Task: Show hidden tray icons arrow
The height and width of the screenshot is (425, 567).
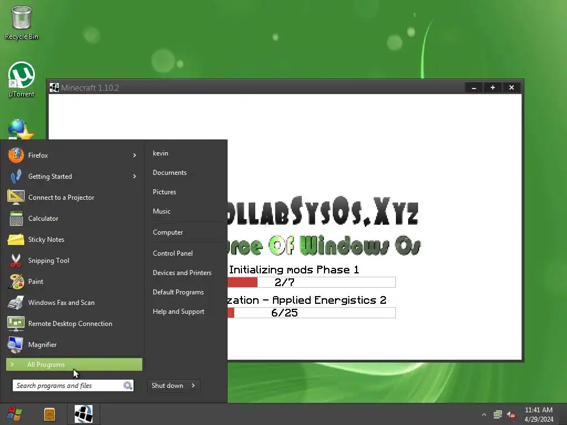Action: [484, 414]
